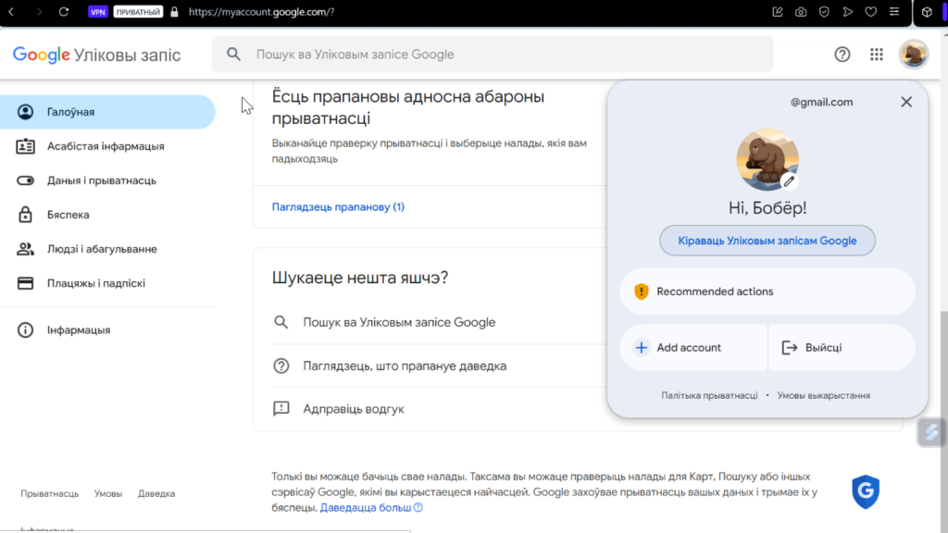The width and height of the screenshot is (948, 533).
Task: Click Выйсці sign out button
Action: (x=842, y=348)
